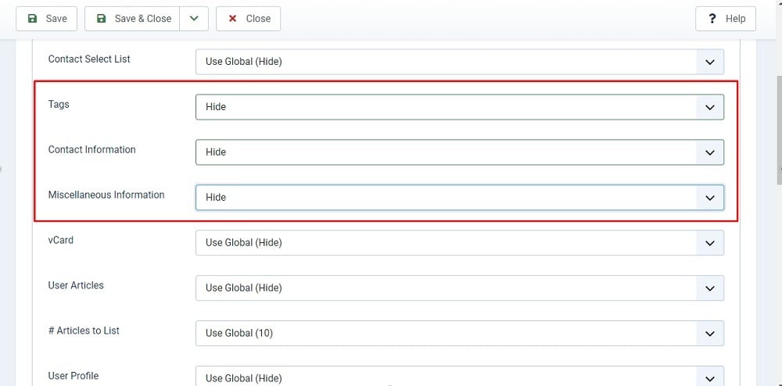Open the Help button
Image resolution: width=782 pixels, height=386 pixels.
725,19
